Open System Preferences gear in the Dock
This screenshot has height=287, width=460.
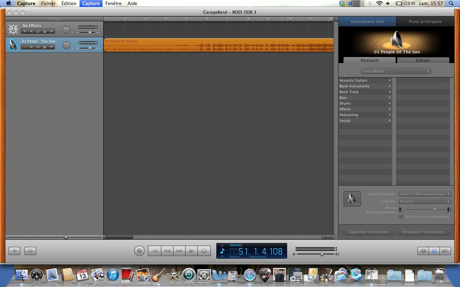(204, 275)
